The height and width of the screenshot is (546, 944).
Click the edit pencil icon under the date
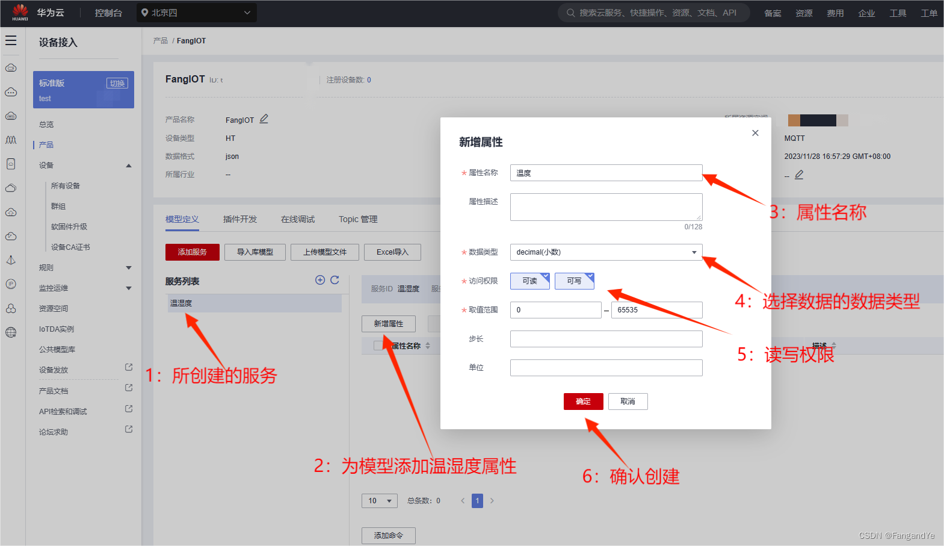coord(799,175)
